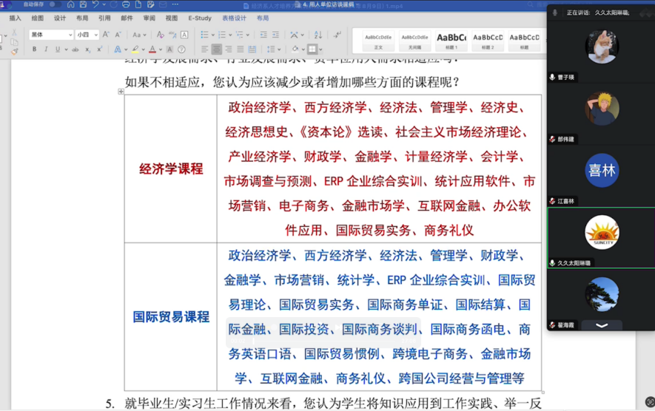
Task: Increase font size with the larger A icon
Action: pos(106,35)
